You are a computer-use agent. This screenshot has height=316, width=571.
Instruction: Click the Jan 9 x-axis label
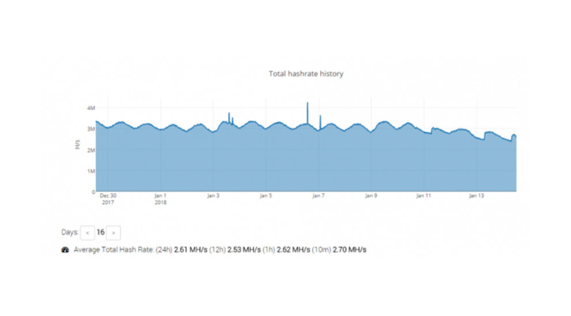click(371, 196)
